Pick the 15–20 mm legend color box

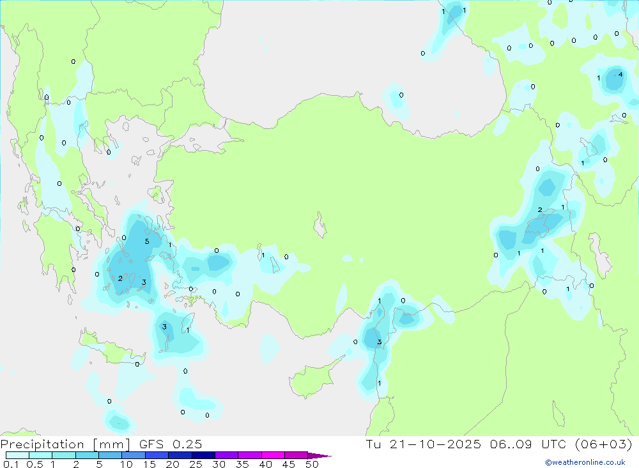pos(157,455)
